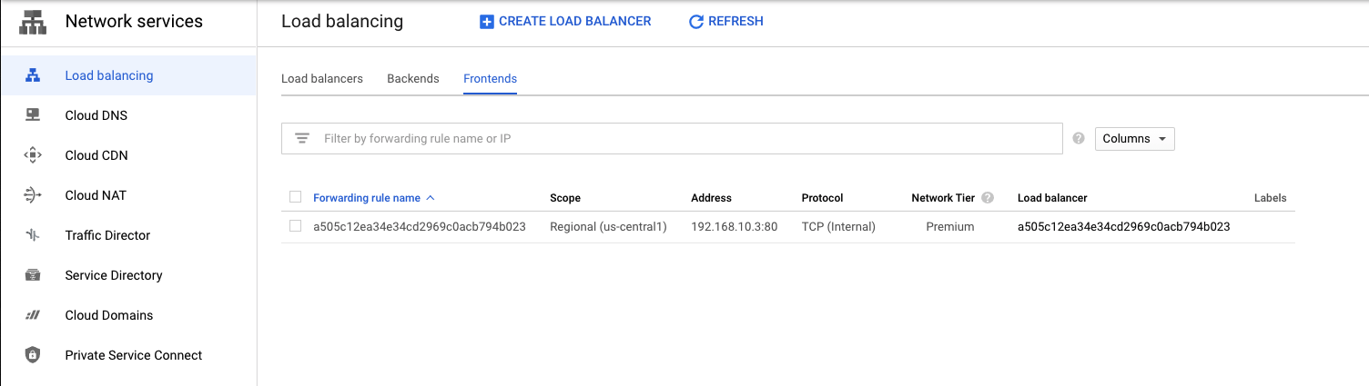1369x386 pixels.
Task: Click the Cloud DNS sidebar icon
Action: [x=33, y=115]
